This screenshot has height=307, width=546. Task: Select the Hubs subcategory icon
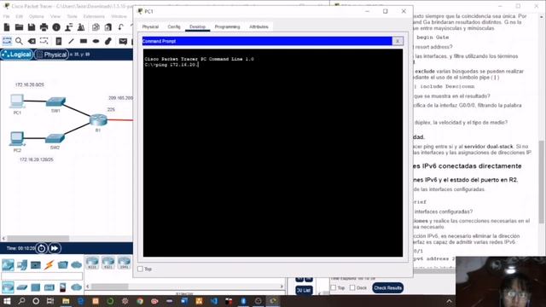coord(36,287)
